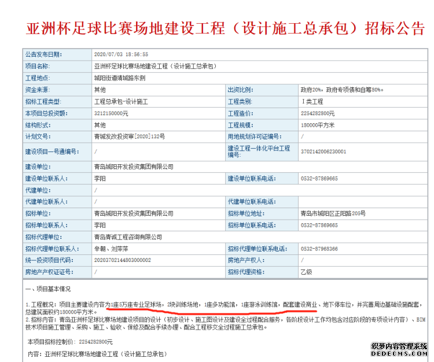The image size is (434, 362).
Task: Click unified investment project code 20203702144803000002
Action: point(122,260)
